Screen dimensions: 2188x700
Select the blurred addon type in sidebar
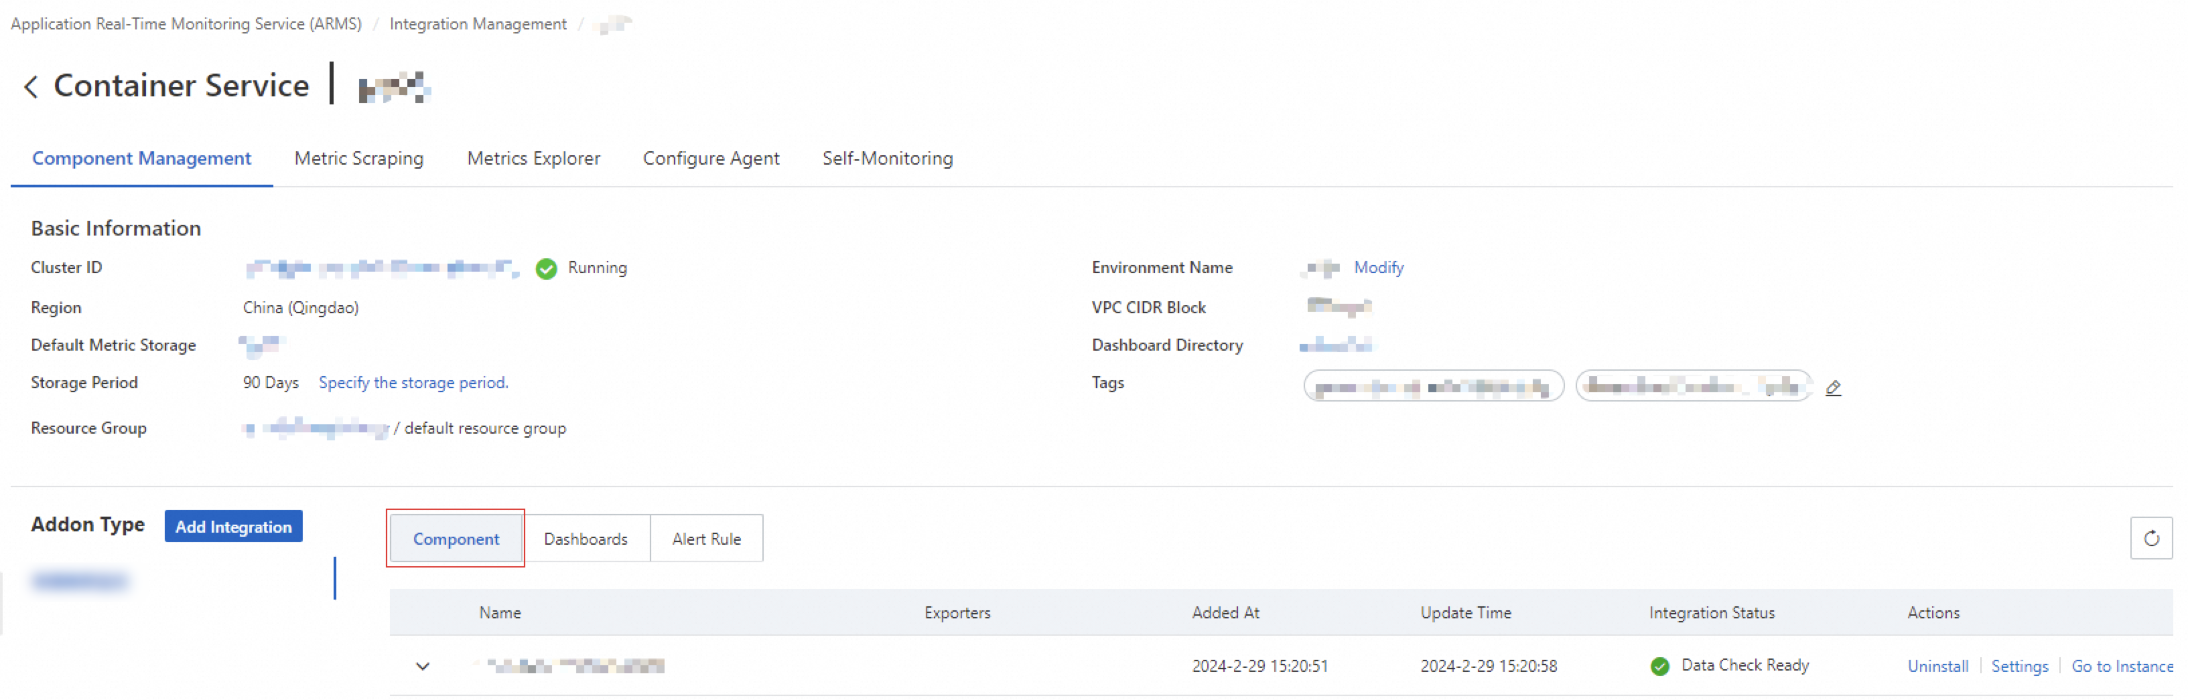click(x=80, y=581)
